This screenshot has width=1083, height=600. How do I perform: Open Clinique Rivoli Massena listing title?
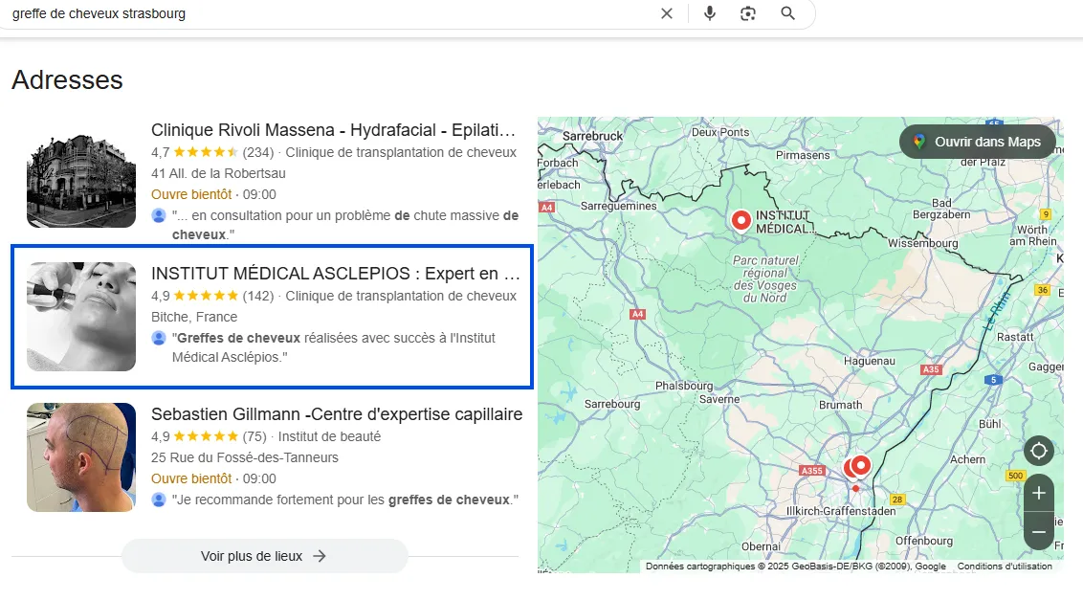[334, 130]
